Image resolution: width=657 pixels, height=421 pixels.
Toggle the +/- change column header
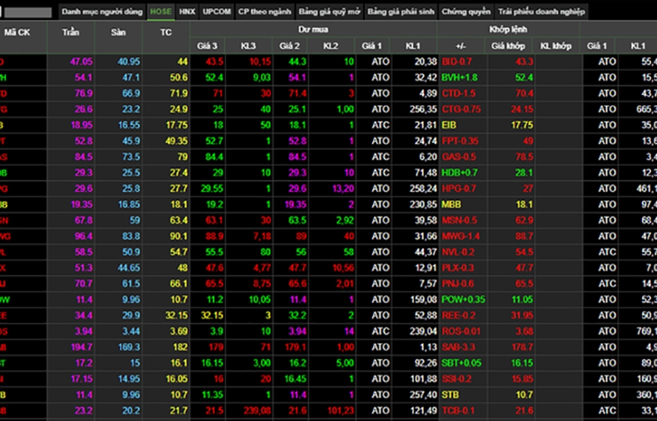461,46
